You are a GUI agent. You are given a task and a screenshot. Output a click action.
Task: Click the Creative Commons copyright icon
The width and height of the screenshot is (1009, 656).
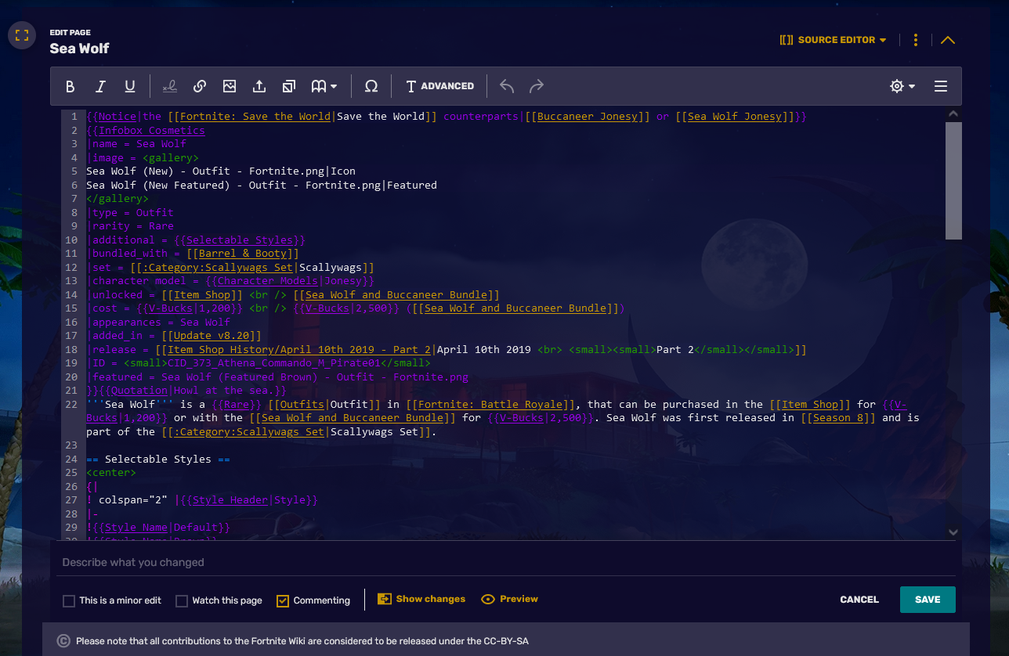pyautogui.click(x=63, y=641)
